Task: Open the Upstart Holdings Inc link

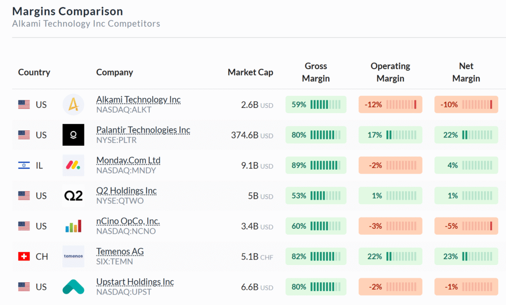Action: point(135,282)
